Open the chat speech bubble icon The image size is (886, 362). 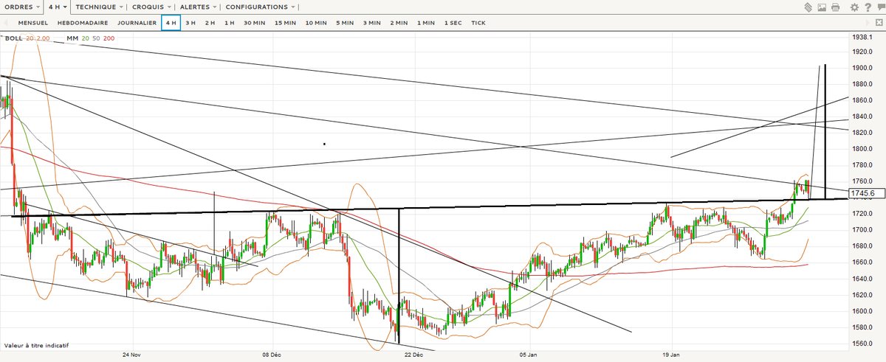point(880,7)
